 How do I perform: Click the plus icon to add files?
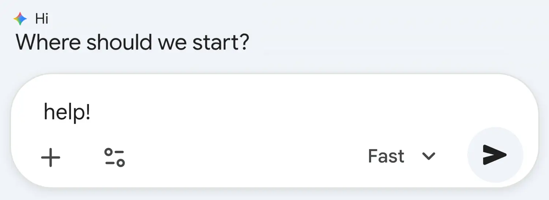pyautogui.click(x=51, y=157)
